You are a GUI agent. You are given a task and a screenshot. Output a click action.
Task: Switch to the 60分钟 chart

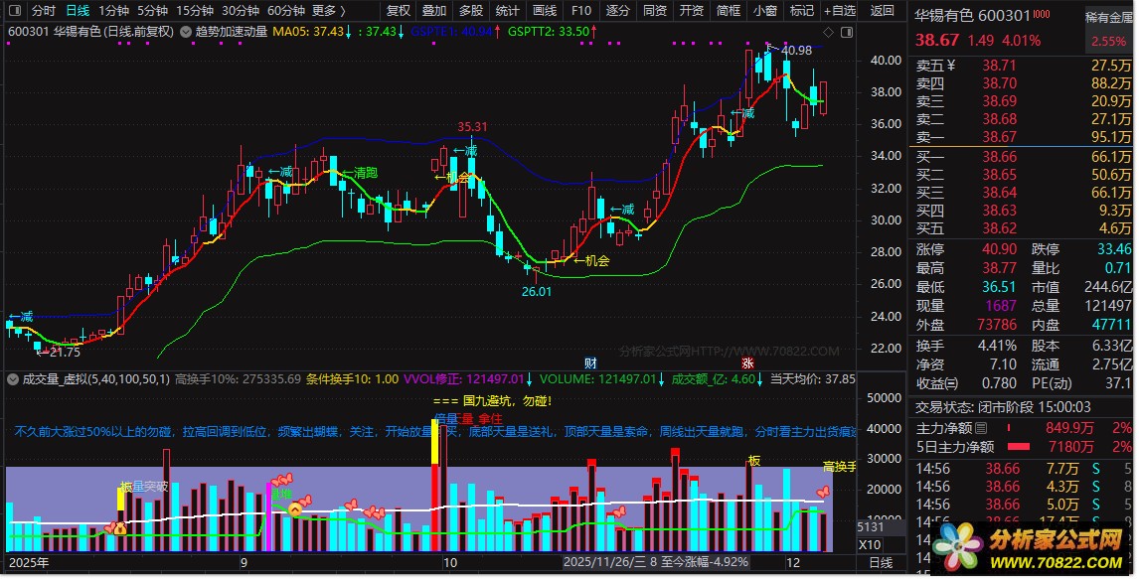(286, 10)
